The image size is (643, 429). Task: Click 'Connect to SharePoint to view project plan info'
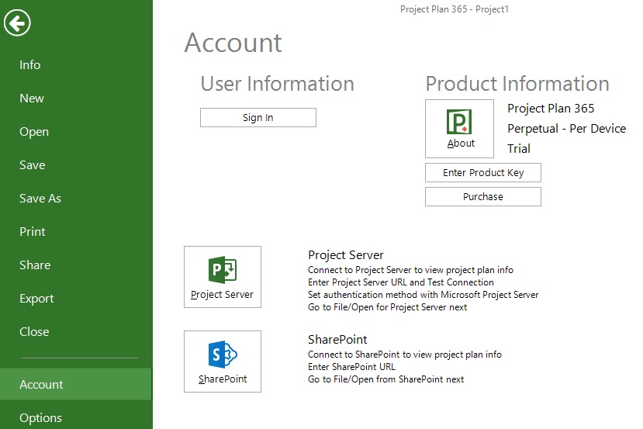click(405, 355)
